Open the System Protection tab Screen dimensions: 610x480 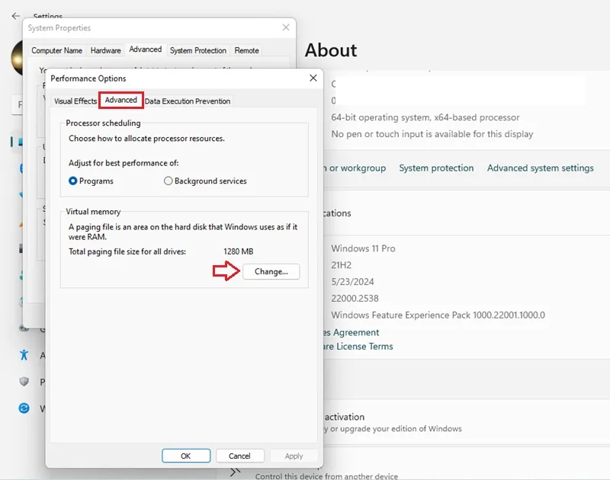[198, 50]
